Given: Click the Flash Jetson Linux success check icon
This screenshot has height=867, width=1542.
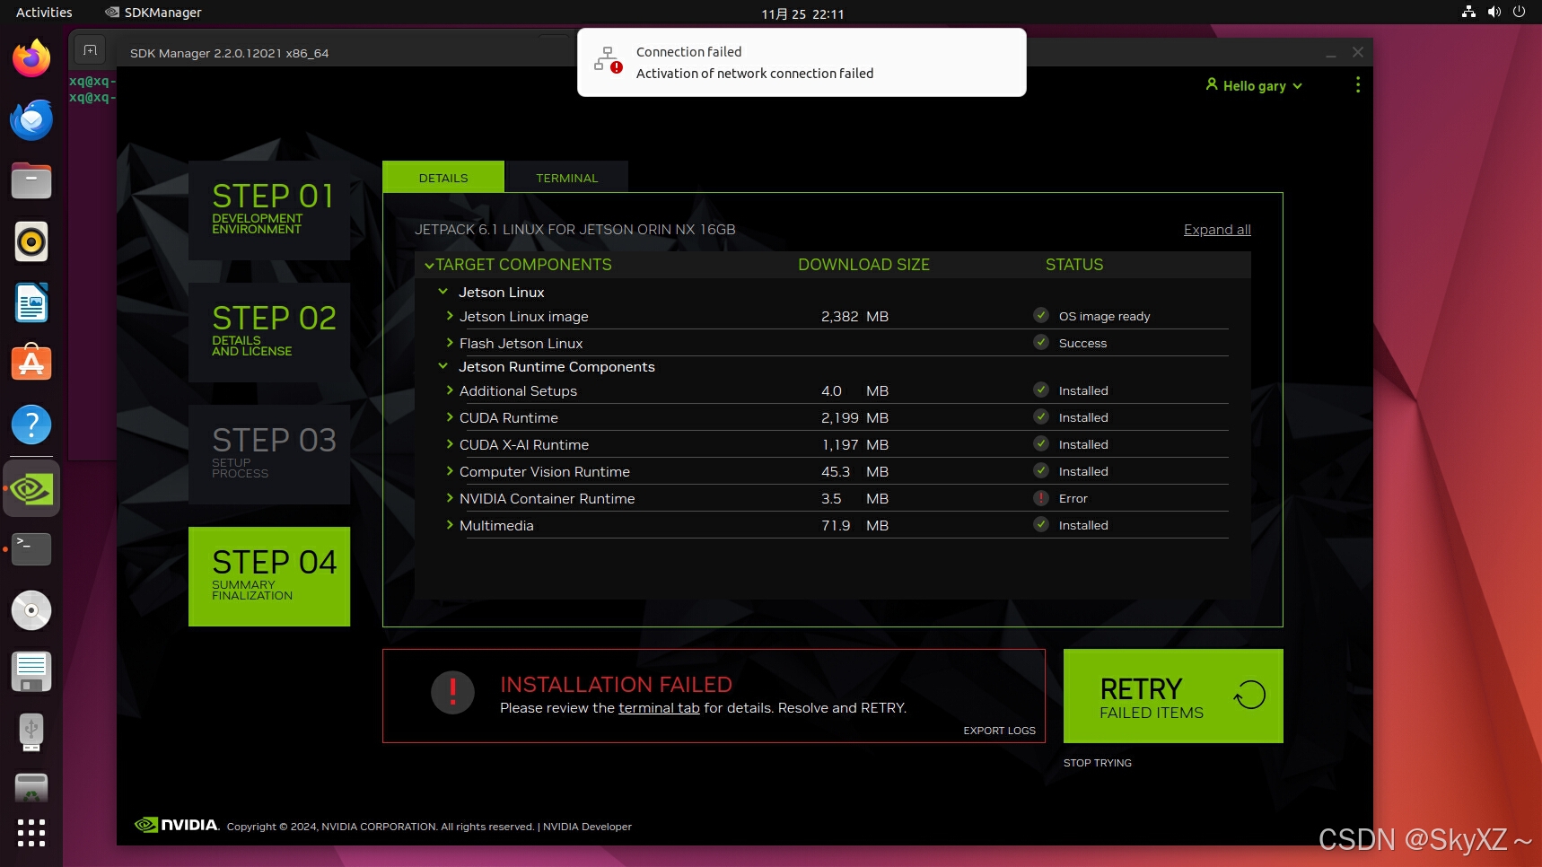Looking at the screenshot, I should coord(1041,342).
